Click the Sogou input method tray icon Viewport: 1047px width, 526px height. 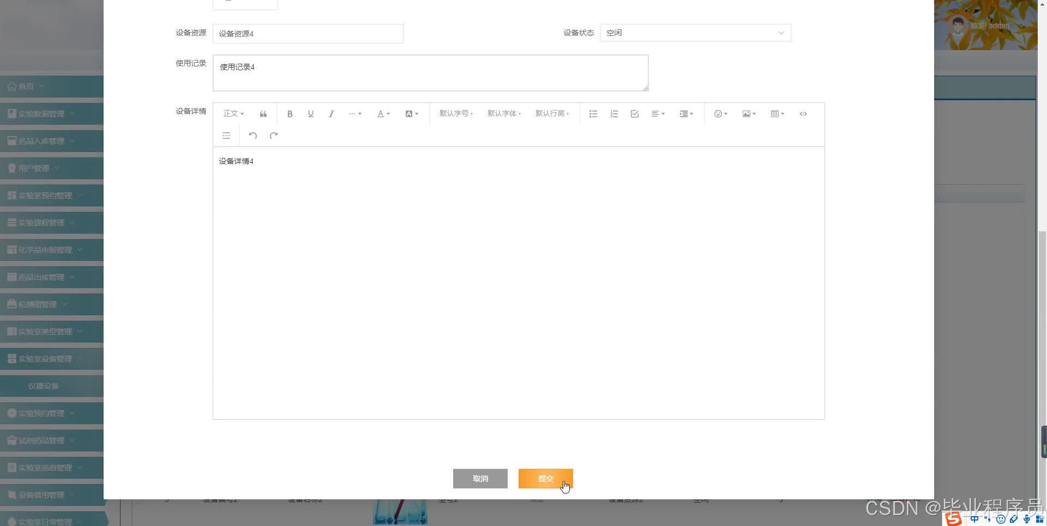click(953, 519)
